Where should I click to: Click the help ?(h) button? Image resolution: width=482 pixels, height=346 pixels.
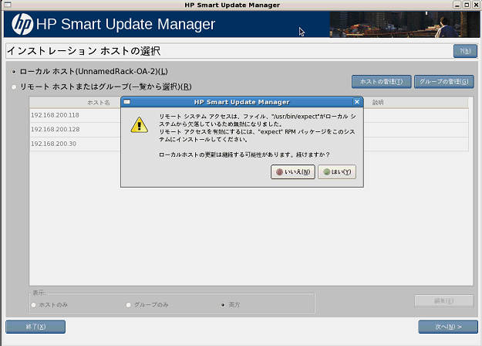tap(464, 51)
